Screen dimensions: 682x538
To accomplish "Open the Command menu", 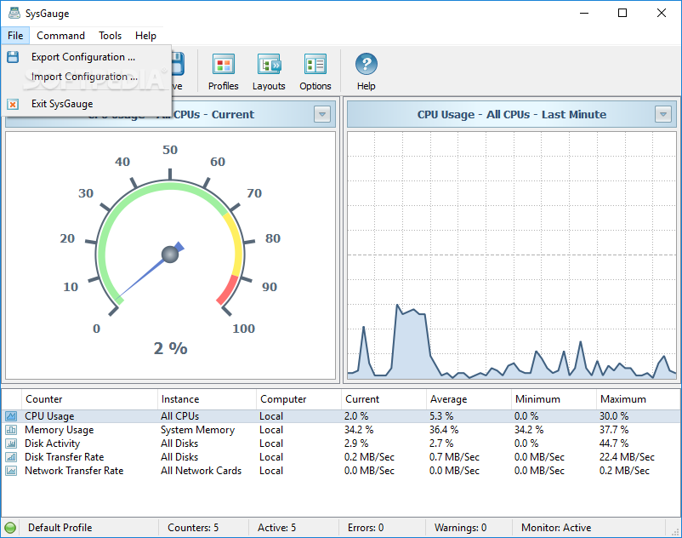I will click(x=60, y=36).
